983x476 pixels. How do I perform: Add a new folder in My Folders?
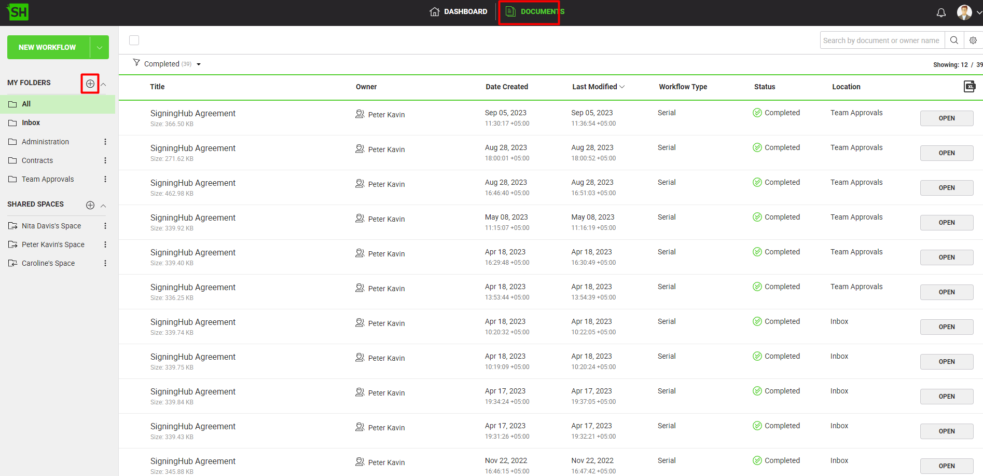pos(90,84)
